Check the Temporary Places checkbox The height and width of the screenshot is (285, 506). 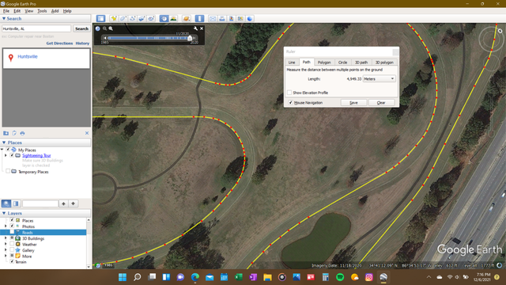coord(8,172)
